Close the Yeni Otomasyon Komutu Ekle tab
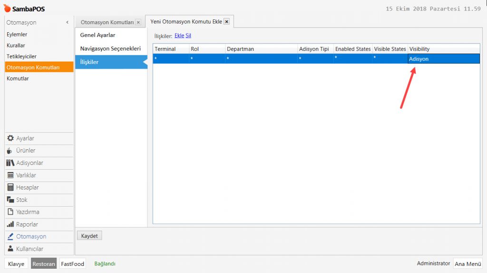Viewport: 487px width, 273px height. tap(226, 21)
